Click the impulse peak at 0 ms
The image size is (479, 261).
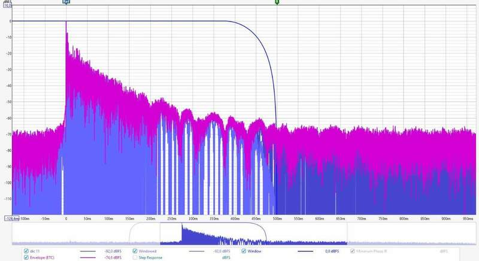tap(66, 22)
